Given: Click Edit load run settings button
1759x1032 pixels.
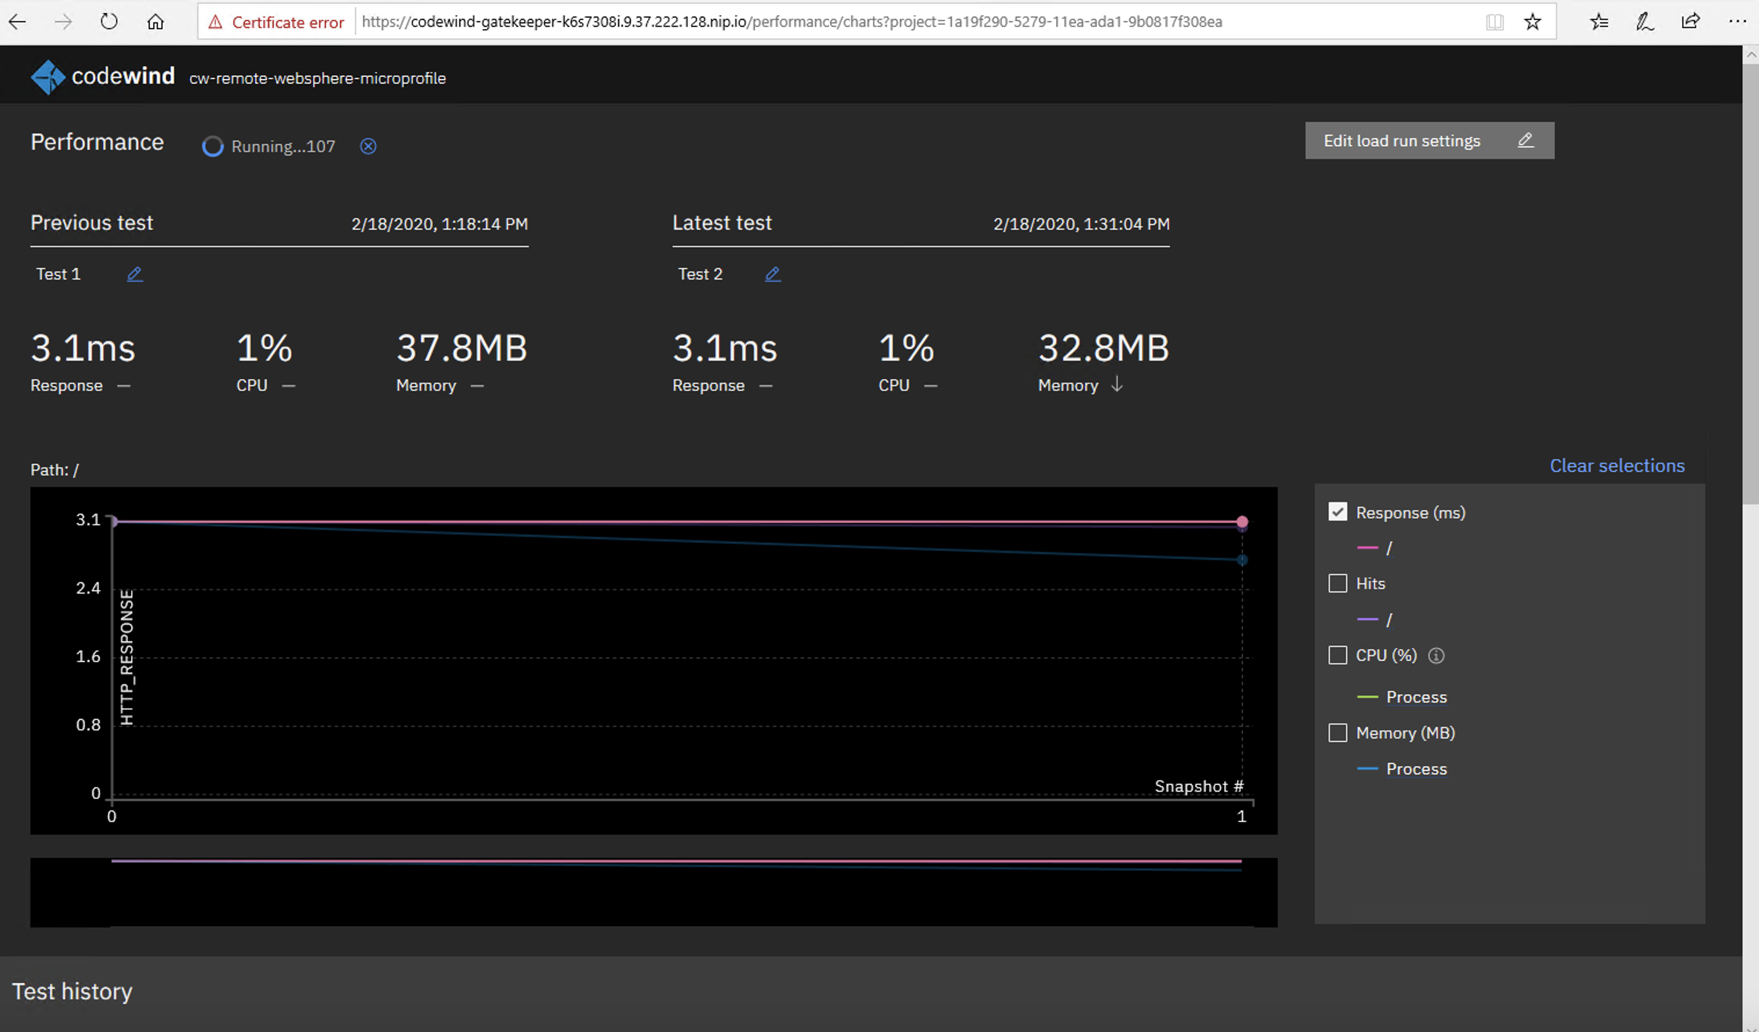Looking at the screenshot, I should point(1429,140).
